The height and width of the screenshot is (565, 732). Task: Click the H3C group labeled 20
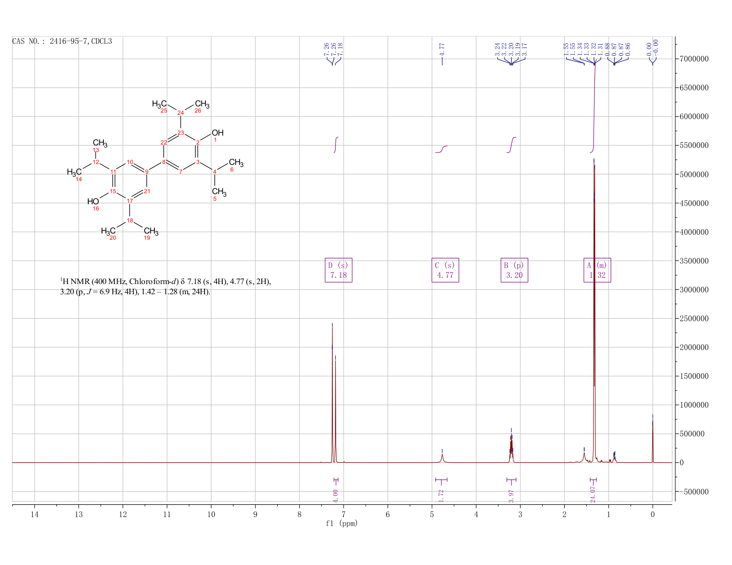(109, 231)
